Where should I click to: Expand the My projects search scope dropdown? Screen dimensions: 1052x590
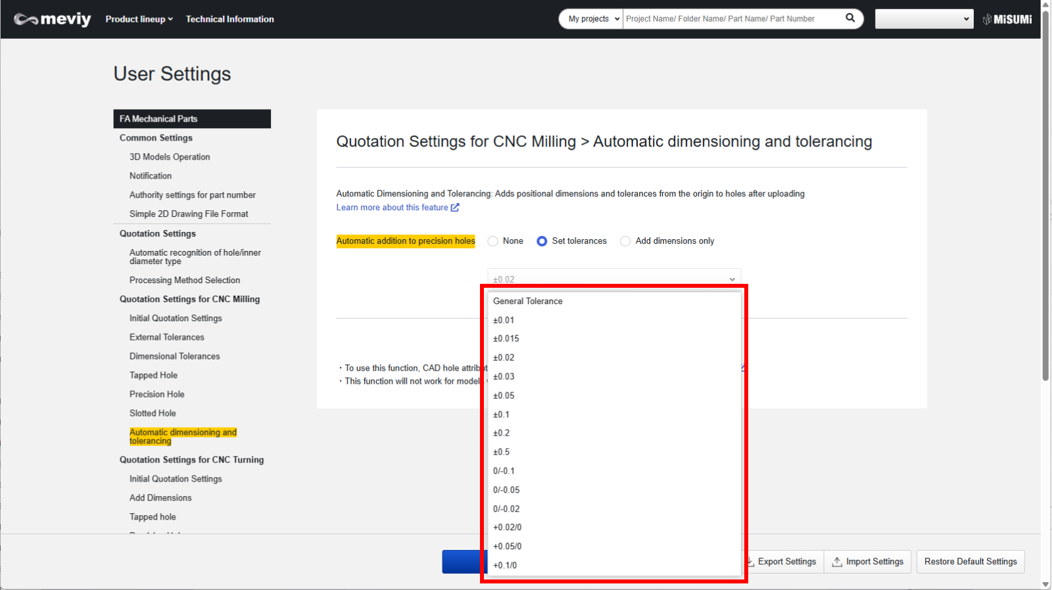[x=594, y=19]
